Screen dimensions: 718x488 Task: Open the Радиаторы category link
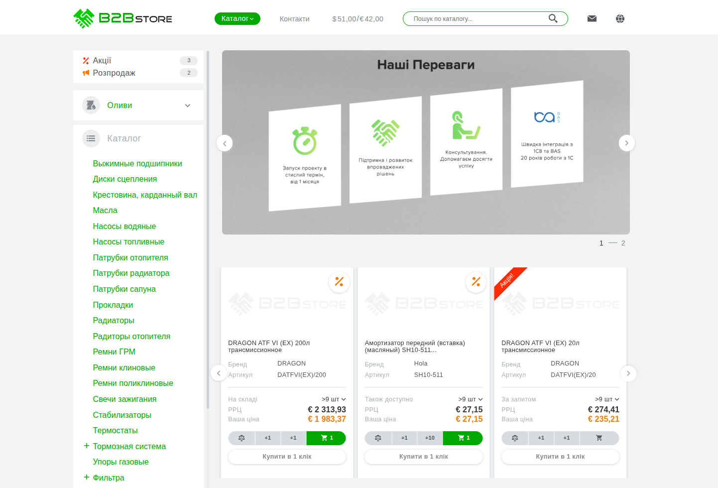tap(114, 321)
